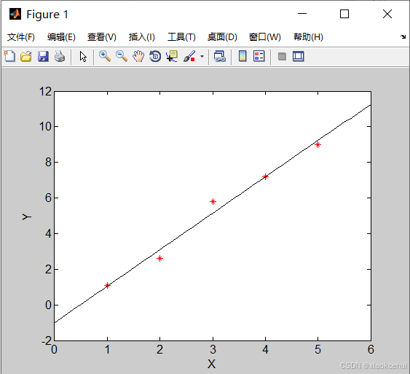Insert a colorbar with the toolbar icon
The height and width of the screenshot is (374, 410).
coord(243,56)
